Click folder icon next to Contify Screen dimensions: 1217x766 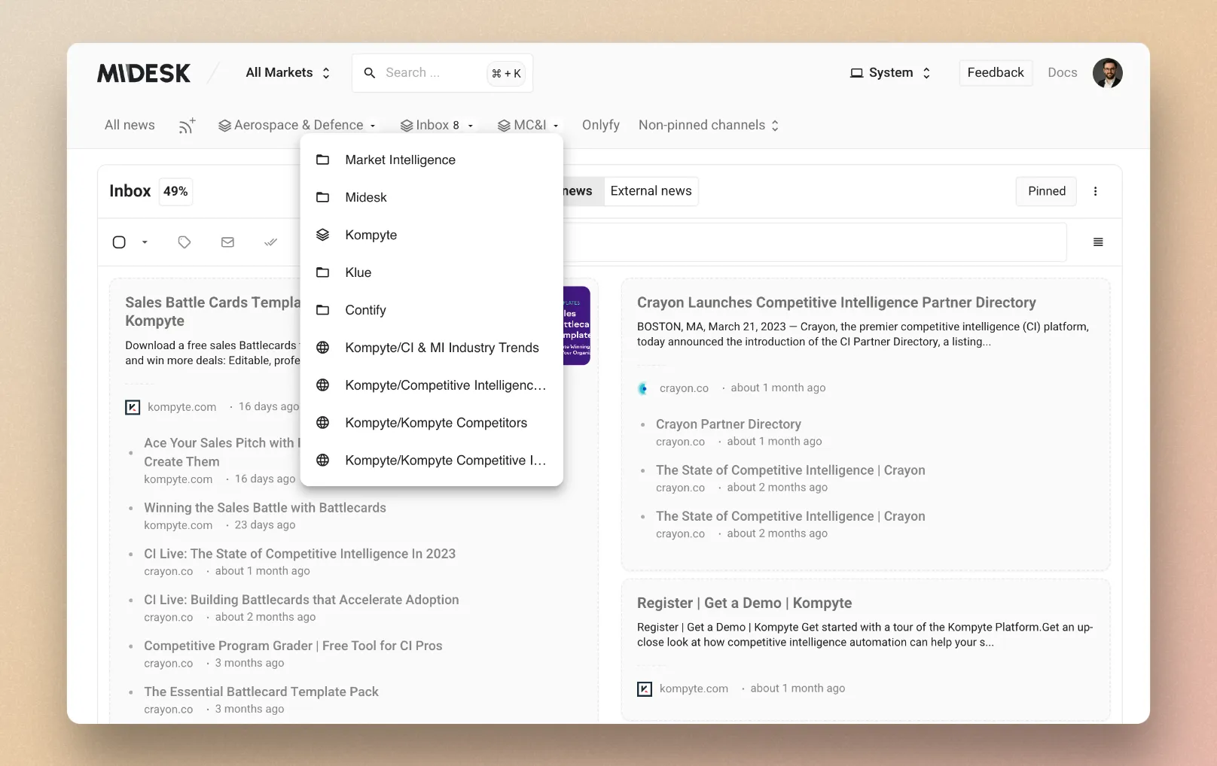322,310
